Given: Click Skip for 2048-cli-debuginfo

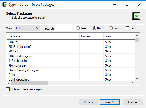Looking at the screenshot, I should [x=108, y=47].
